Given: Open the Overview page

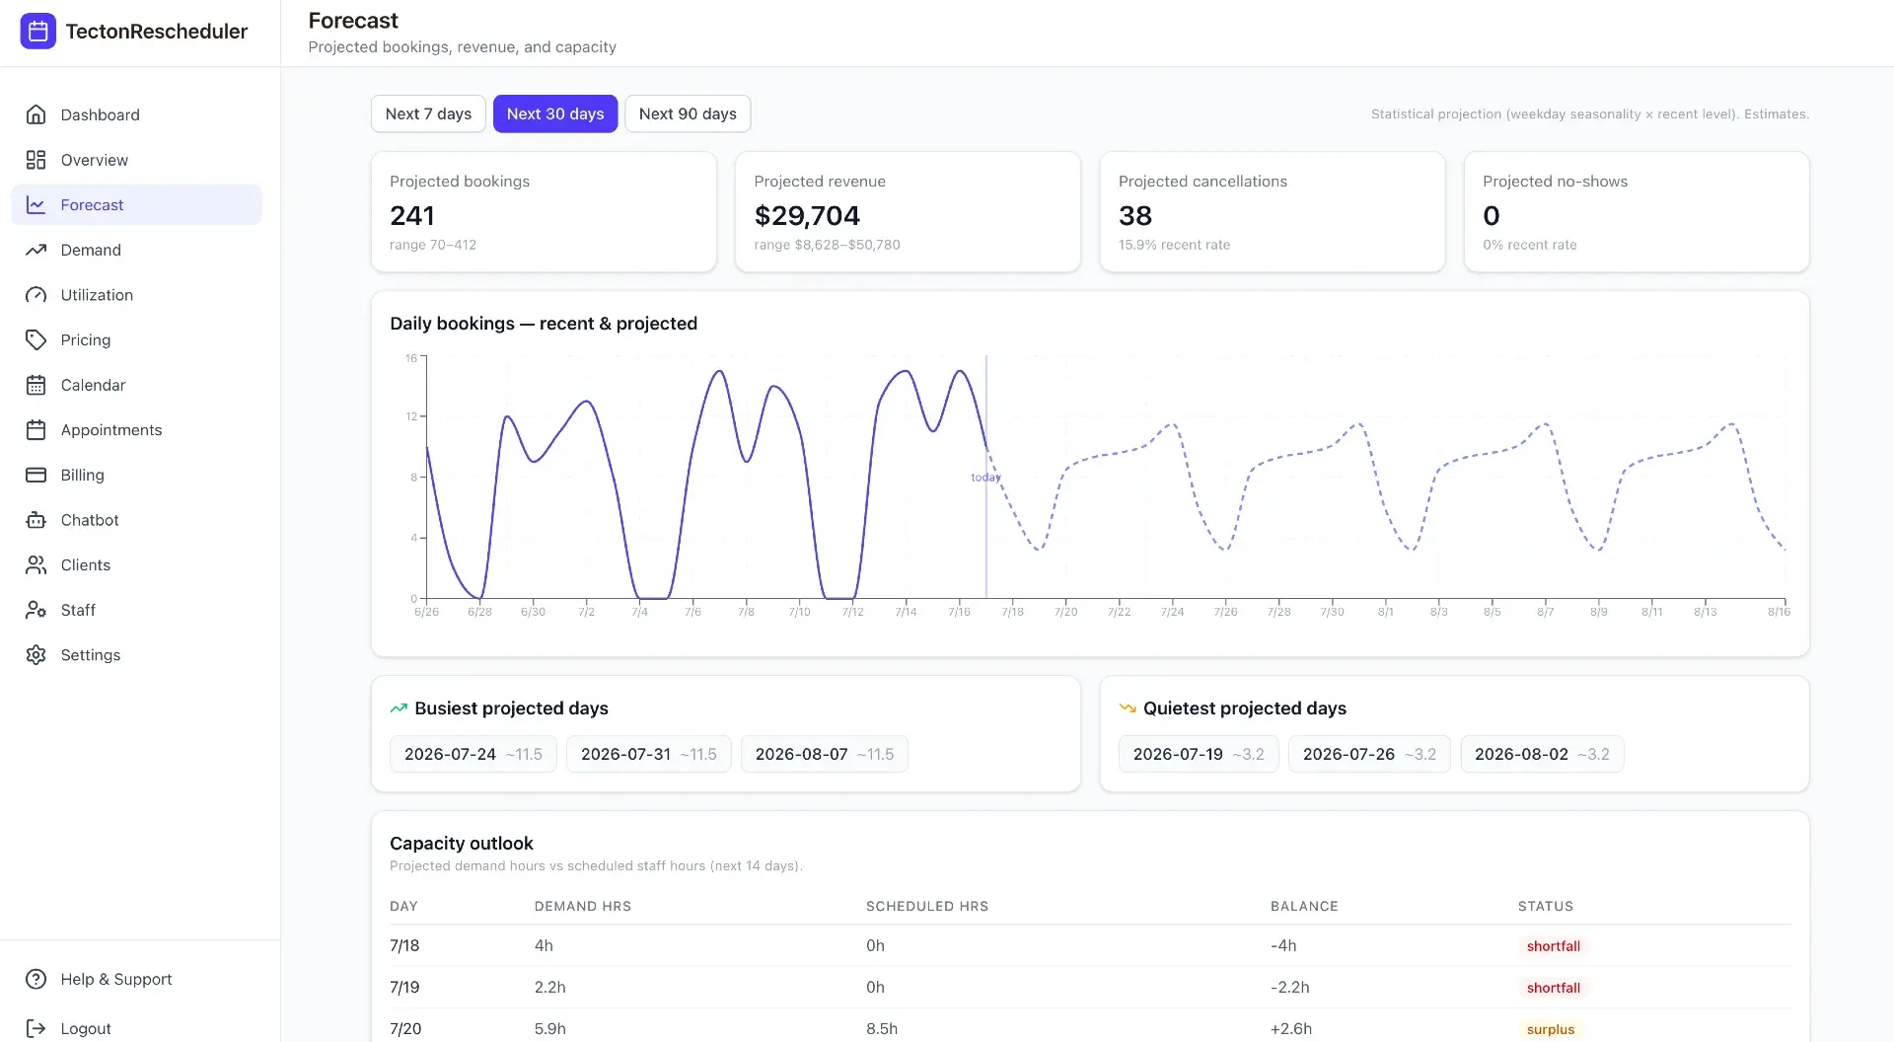Looking at the screenshot, I should click(136, 160).
